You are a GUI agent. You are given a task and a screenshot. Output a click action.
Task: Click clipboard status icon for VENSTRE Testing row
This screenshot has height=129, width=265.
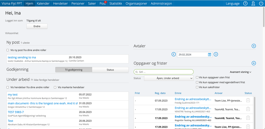[248, 109]
